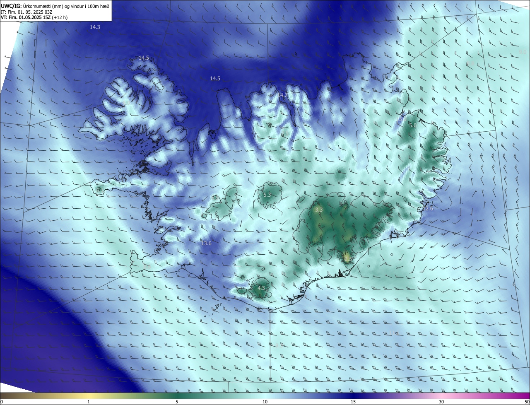Screen dimensions: 530x405
Task: Click the 4.3 value label on the southern glacier
Action: pos(261,288)
